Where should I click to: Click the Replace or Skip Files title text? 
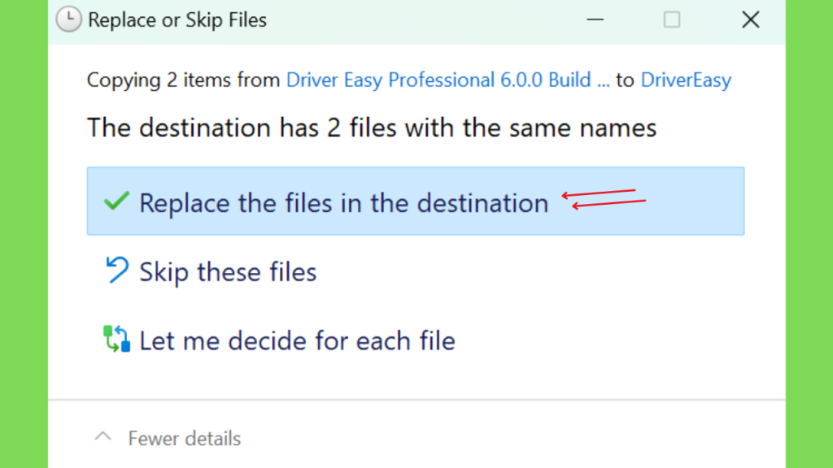click(177, 20)
